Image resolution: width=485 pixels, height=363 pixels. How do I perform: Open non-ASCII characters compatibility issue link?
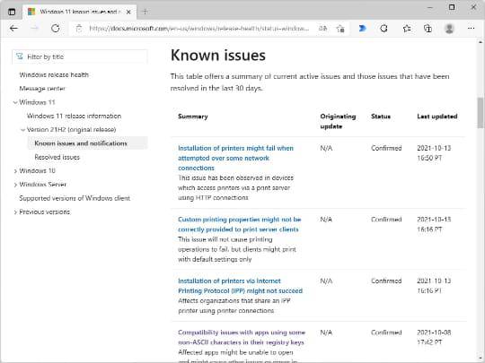(x=242, y=337)
